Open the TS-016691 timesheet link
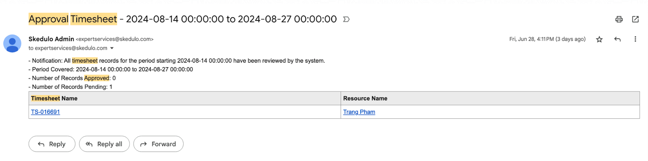Image resolution: width=648 pixels, height=161 pixels. (x=45, y=112)
